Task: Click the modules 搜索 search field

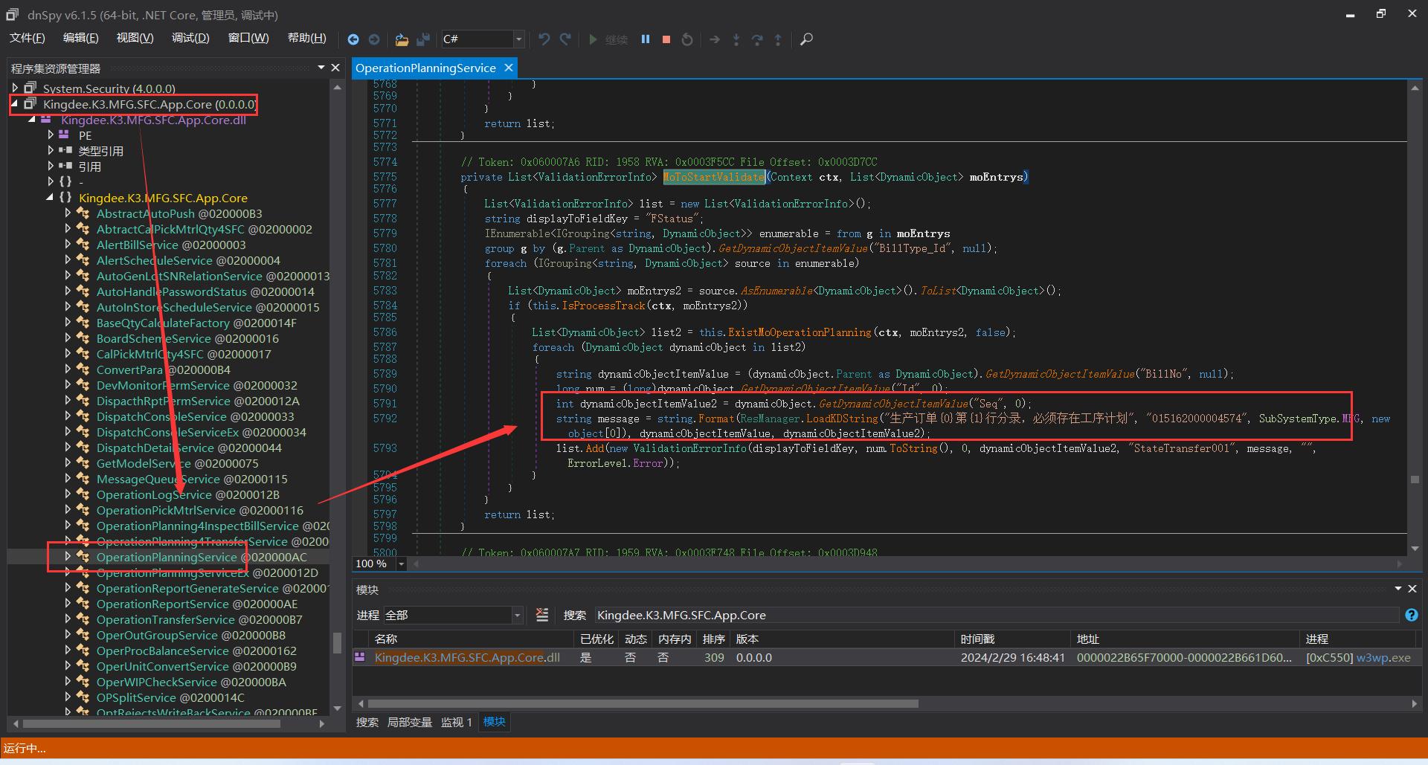Action: (997, 615)
